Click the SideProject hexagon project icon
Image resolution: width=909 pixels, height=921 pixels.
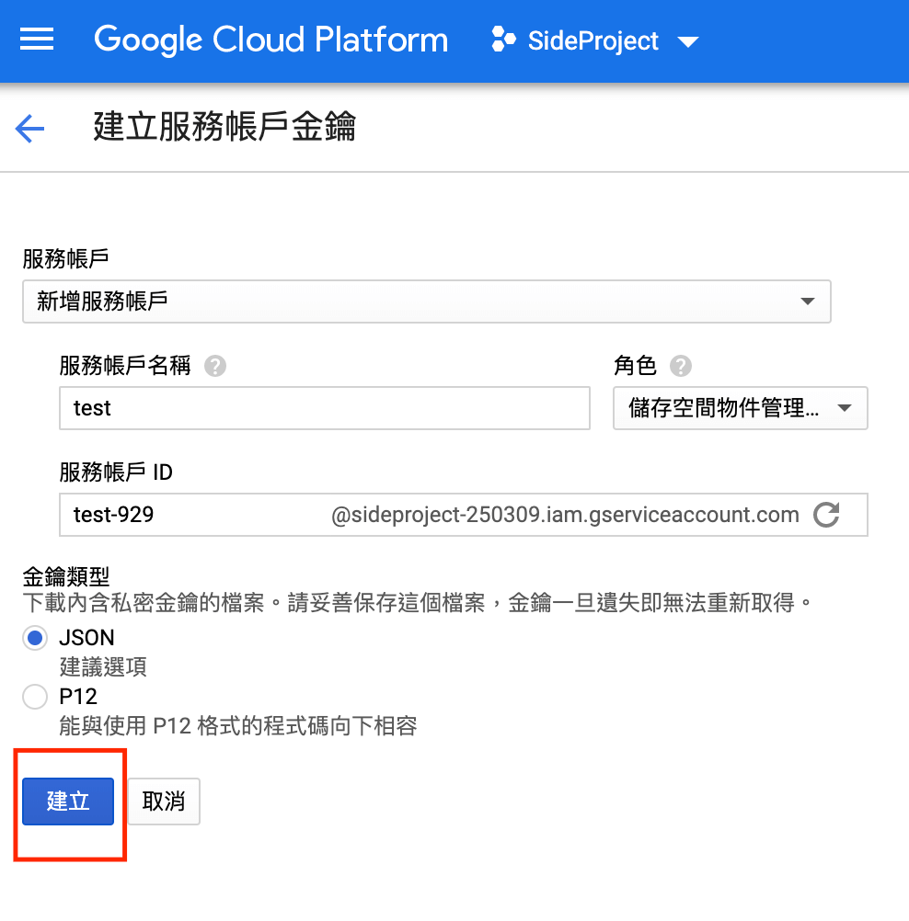[503, 40]
